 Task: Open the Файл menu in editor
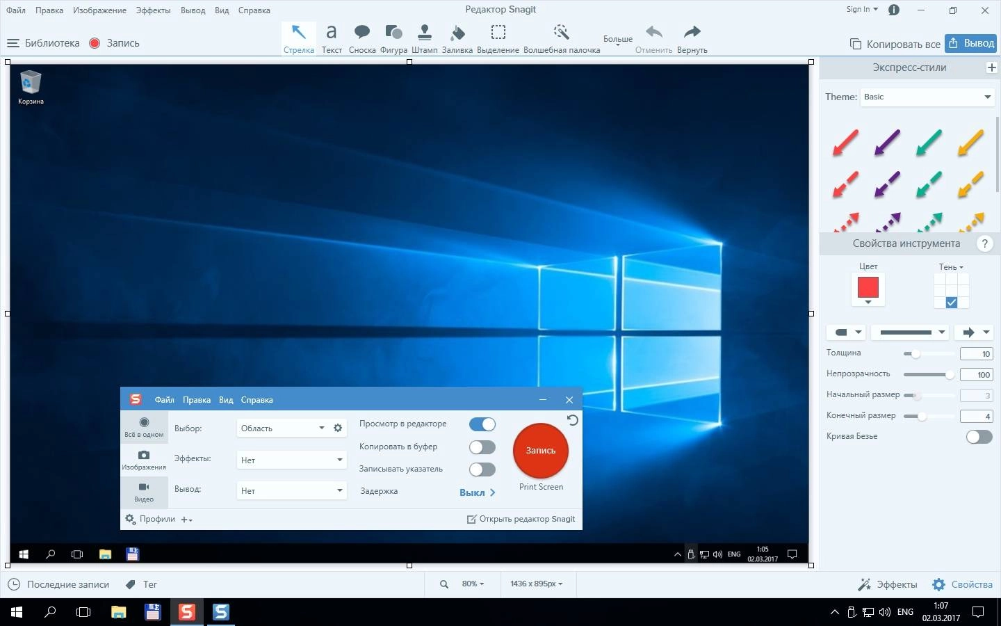click(16, 10)
